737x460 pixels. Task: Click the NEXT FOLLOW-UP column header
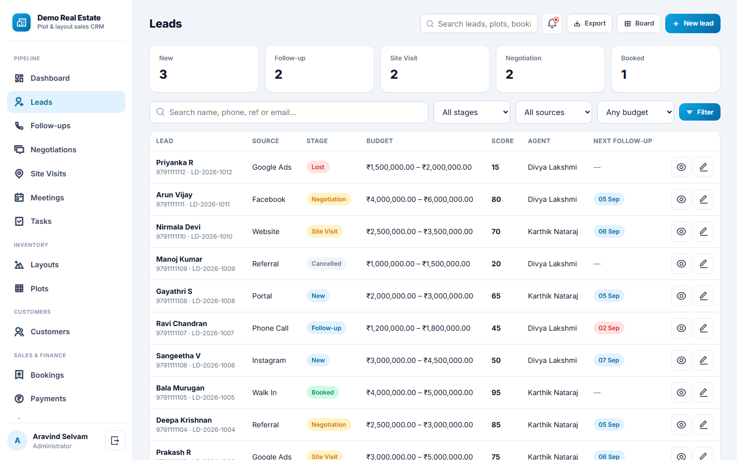(623, 141)
